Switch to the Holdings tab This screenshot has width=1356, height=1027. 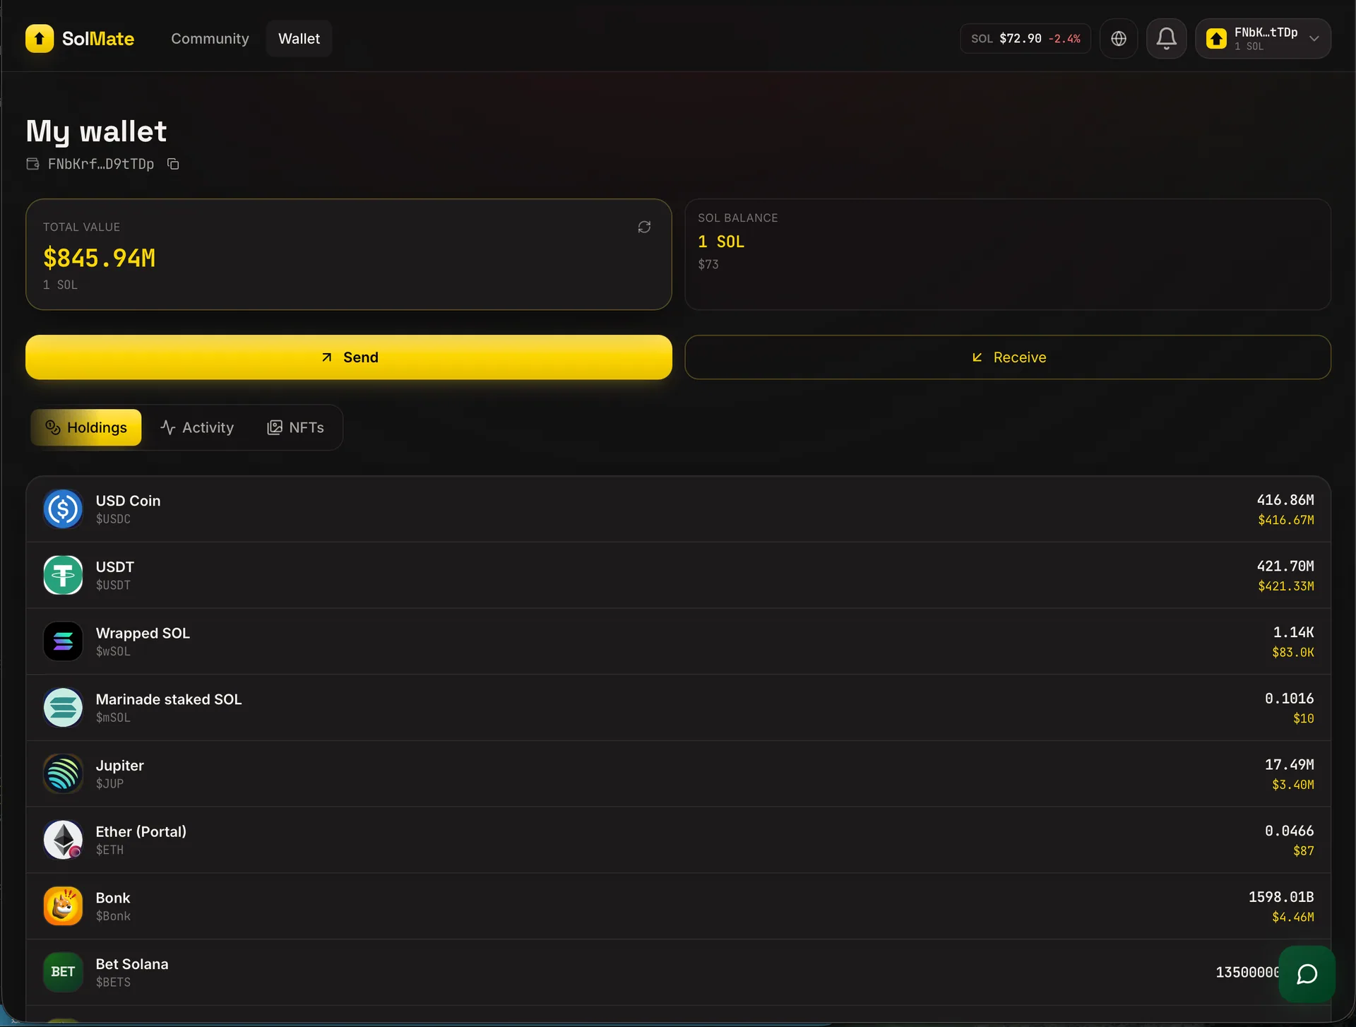(x=86, y=427)
